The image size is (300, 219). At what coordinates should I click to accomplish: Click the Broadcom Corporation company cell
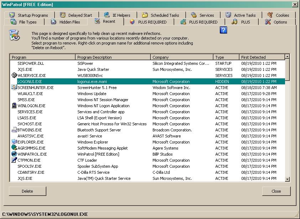coord(172,130)
